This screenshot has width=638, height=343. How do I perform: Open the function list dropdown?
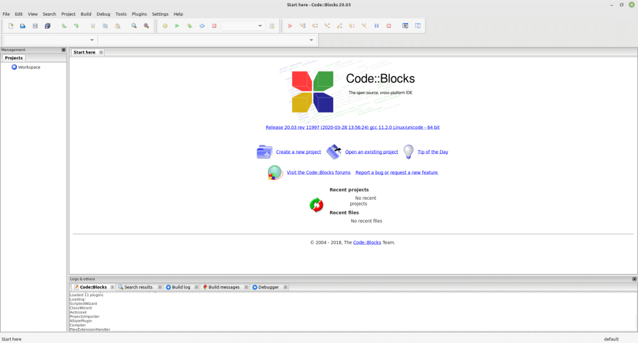pos(207,40)
